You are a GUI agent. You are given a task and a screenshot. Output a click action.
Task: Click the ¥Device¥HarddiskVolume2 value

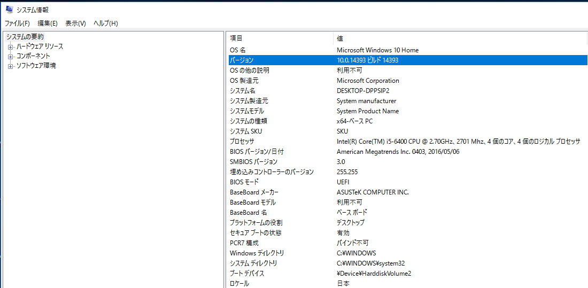point(374,274)
